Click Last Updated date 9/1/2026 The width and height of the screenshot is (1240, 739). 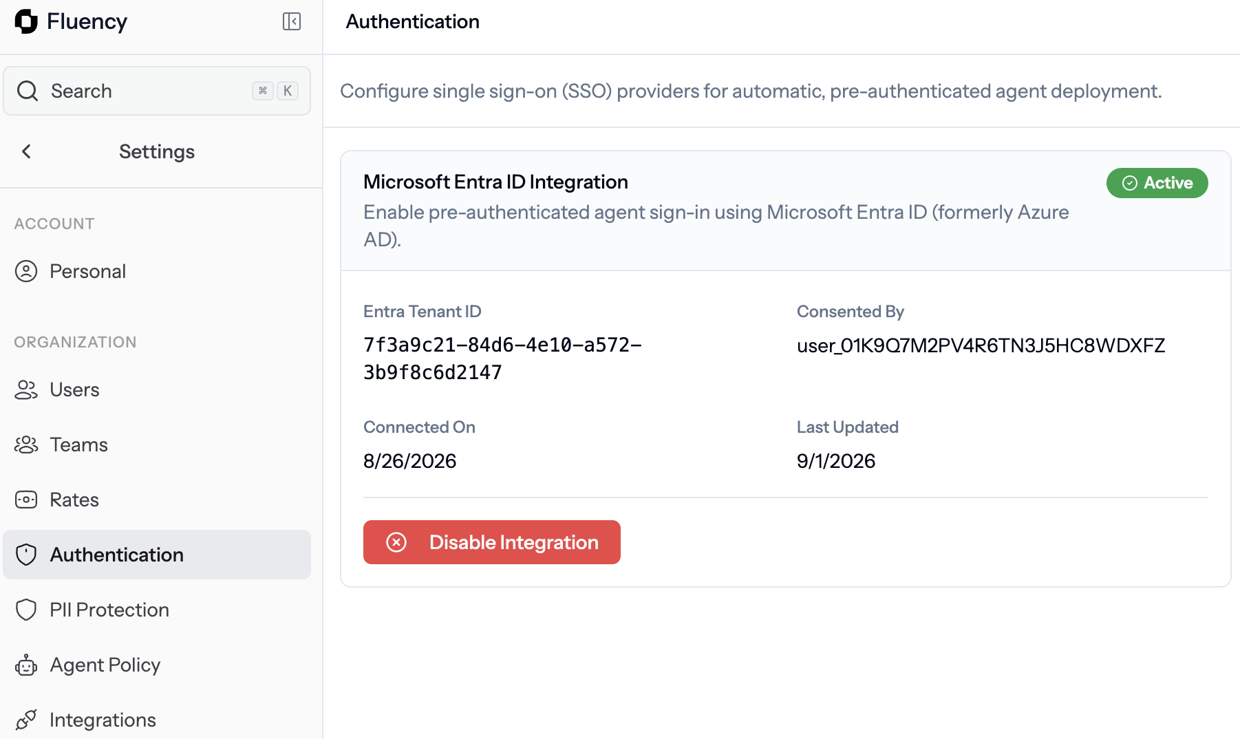click(x=836, y=461)
